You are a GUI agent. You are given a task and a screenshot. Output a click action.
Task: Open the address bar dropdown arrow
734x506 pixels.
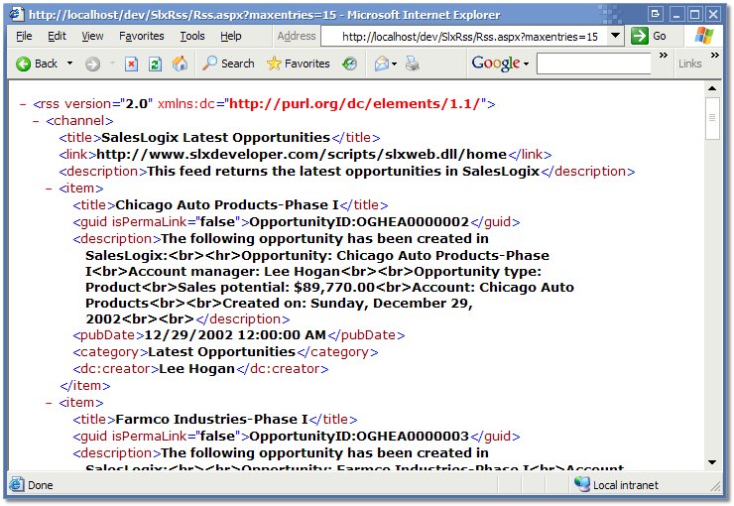point(616,36)
